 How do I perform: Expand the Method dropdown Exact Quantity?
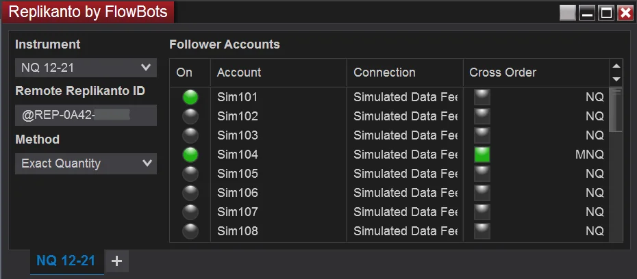point(86,163)
